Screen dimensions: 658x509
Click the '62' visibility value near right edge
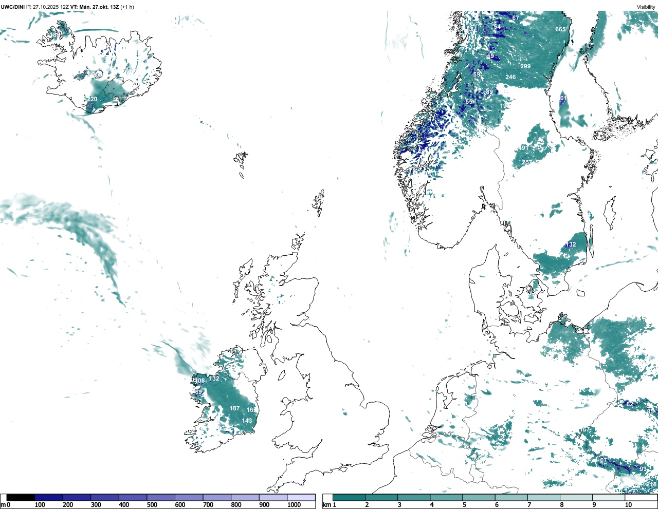click(630, 404)
